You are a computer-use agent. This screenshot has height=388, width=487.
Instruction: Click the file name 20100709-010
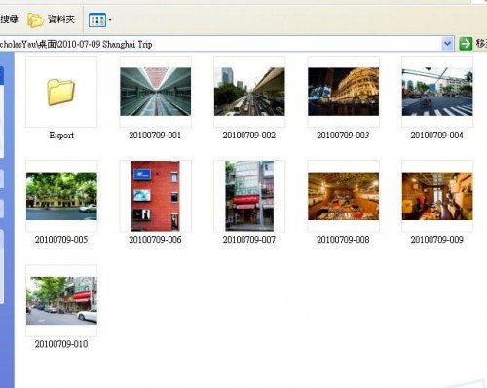click(x=61, y=344)
